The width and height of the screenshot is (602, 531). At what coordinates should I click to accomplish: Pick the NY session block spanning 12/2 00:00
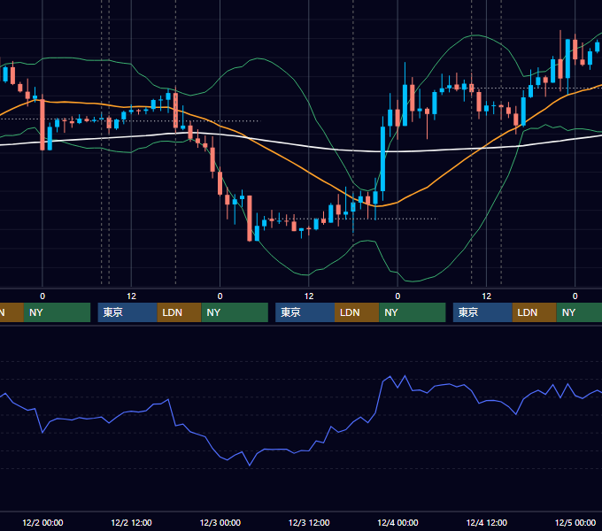point(57,312)
